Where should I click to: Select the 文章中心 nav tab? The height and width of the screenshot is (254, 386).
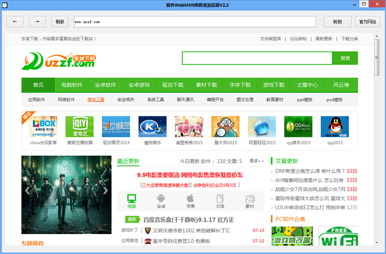pos(307,85)
